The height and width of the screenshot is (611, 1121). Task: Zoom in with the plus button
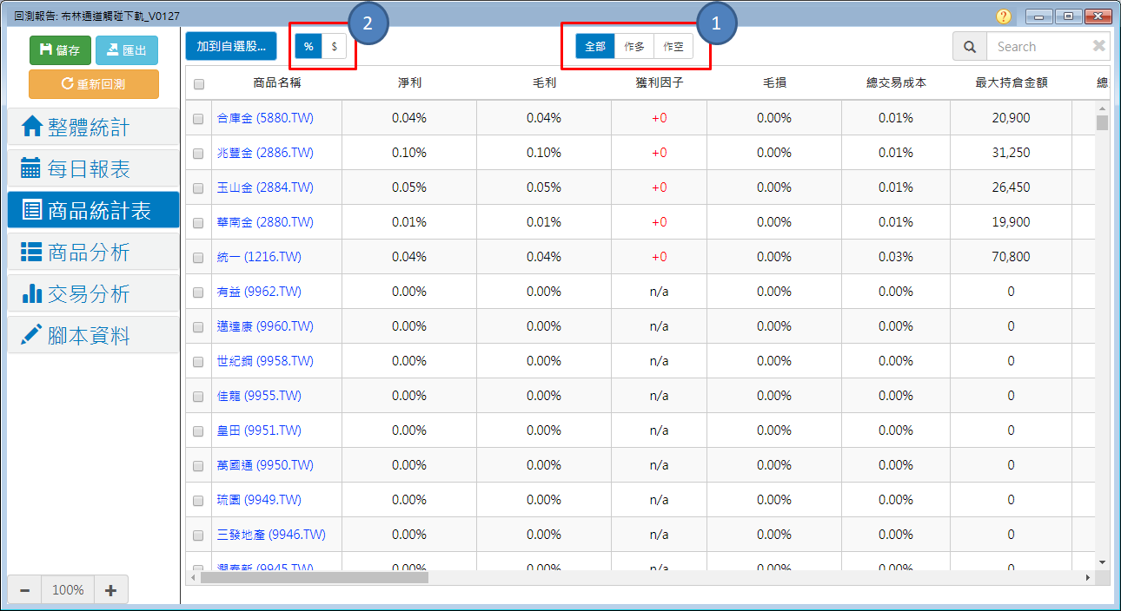point(110,590)
